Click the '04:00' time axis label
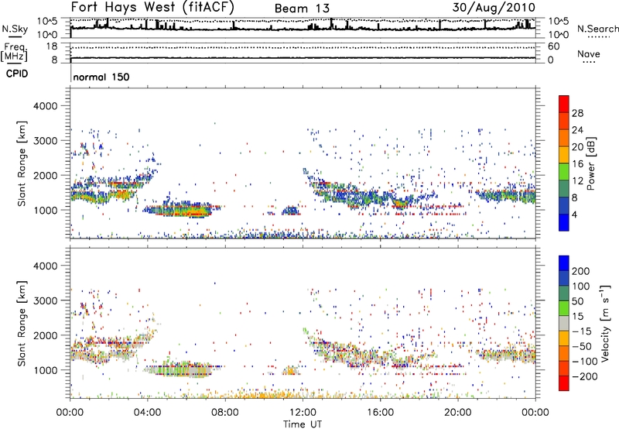619x429 pixels. tap(147, 413)
